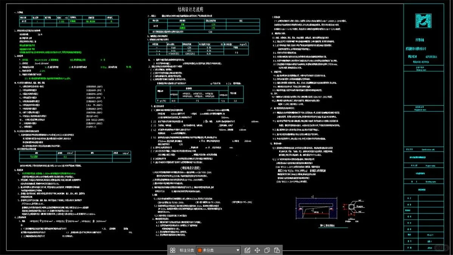
Task: Click the edit annotation pencil icon
Action: point(247,250)
